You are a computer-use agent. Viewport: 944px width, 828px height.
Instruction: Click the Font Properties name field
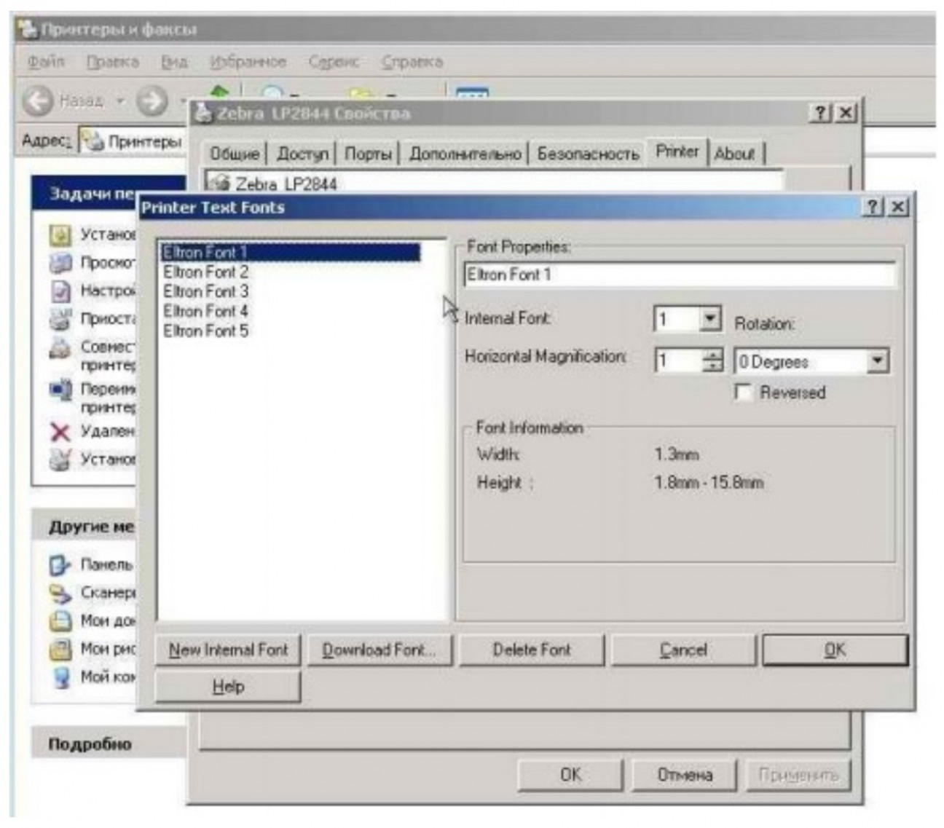pyautogui.click(x=680, y=275)
